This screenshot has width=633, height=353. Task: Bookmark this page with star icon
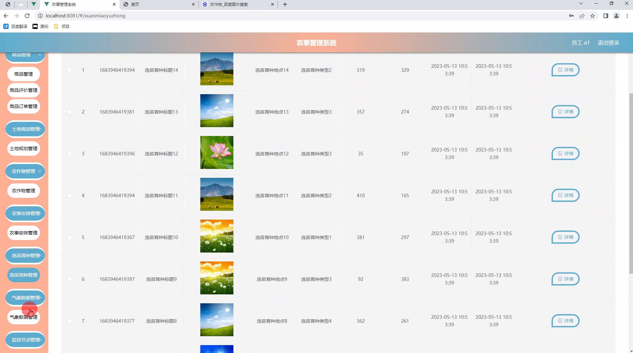pyautogui.click(x=592, y=16)
